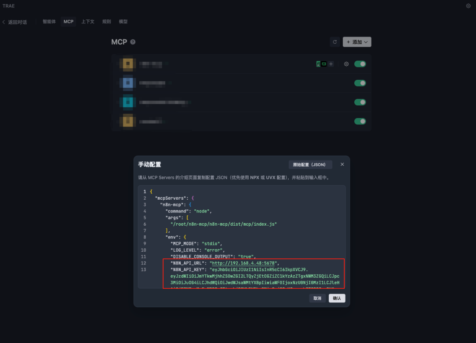476x343 pixels.
Task: Switch to the 智能体 tab
Action: (x=49, y=21)
